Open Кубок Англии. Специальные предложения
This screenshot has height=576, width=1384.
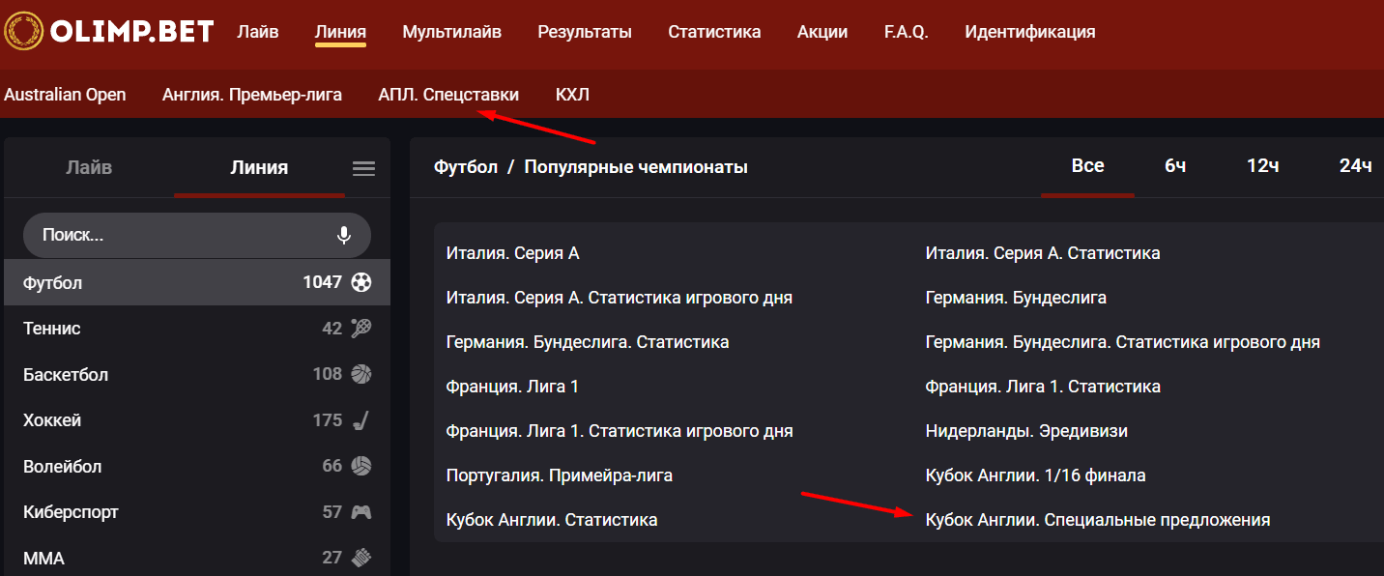click(x=1098, y=520)
